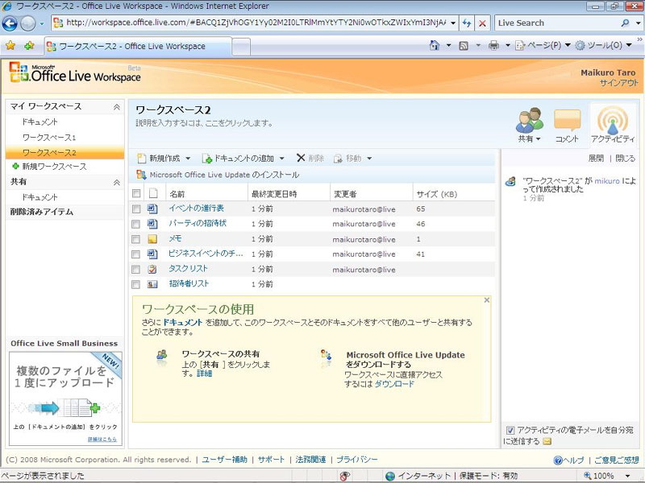Image resolution: width=645 pixels, height=483 pixels.
Task: Open the イベントの進行表 document link
Action: [196, 208]
